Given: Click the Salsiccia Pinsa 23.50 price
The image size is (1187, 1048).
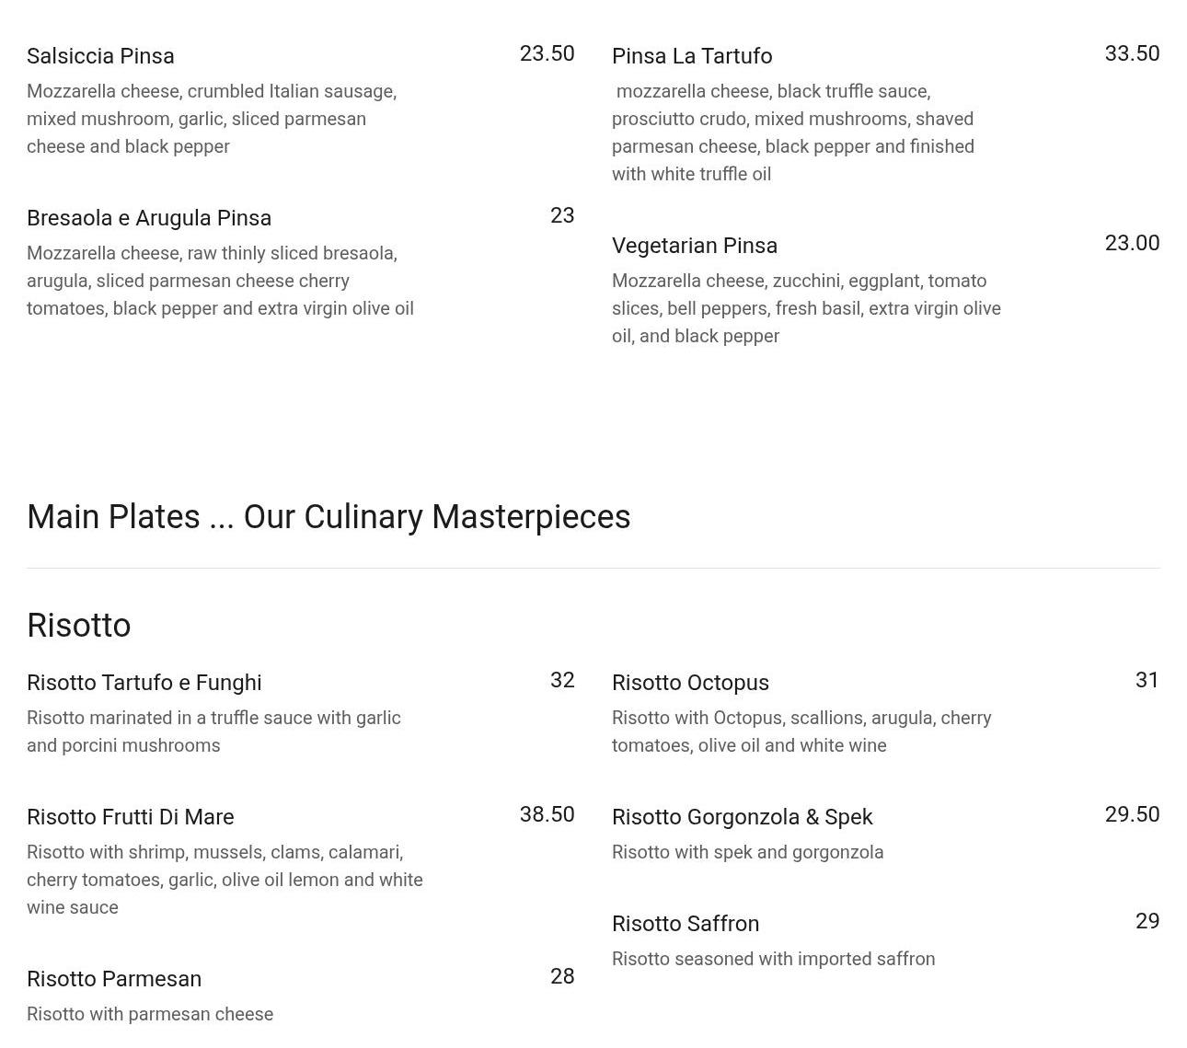Looking at the screenshot, I should (547, 53).
